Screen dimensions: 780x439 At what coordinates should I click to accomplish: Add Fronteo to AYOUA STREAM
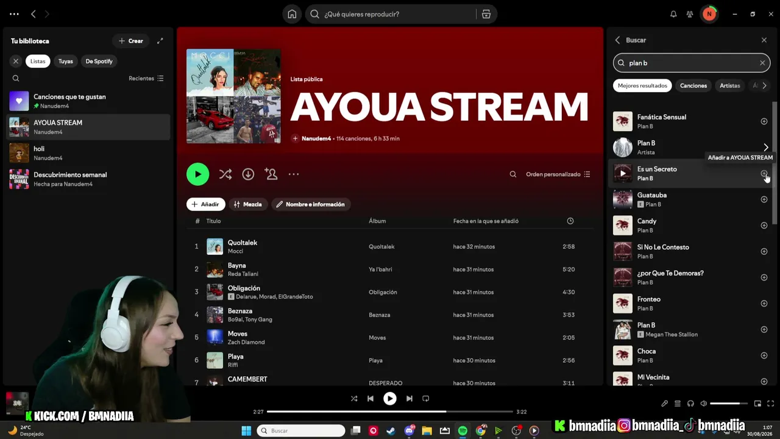(x=764, y=304)
